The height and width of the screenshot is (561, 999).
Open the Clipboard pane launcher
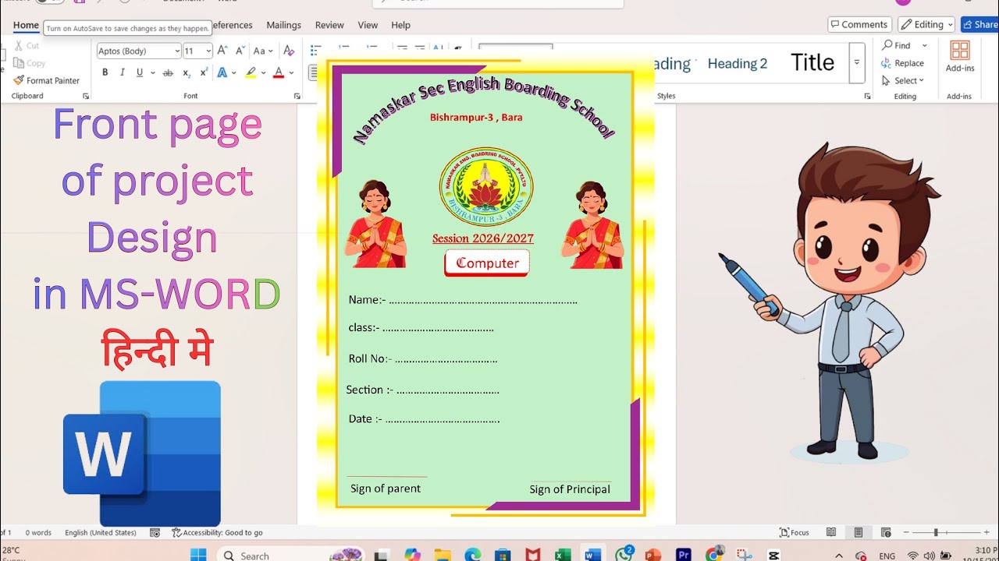pyautogui.click(x=86, y=96)
